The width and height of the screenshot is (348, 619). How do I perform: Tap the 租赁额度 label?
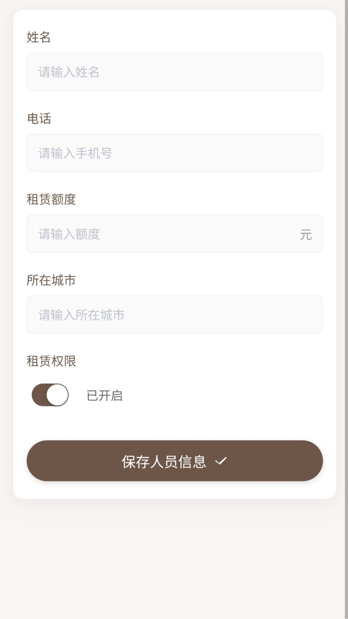[51, 199]
